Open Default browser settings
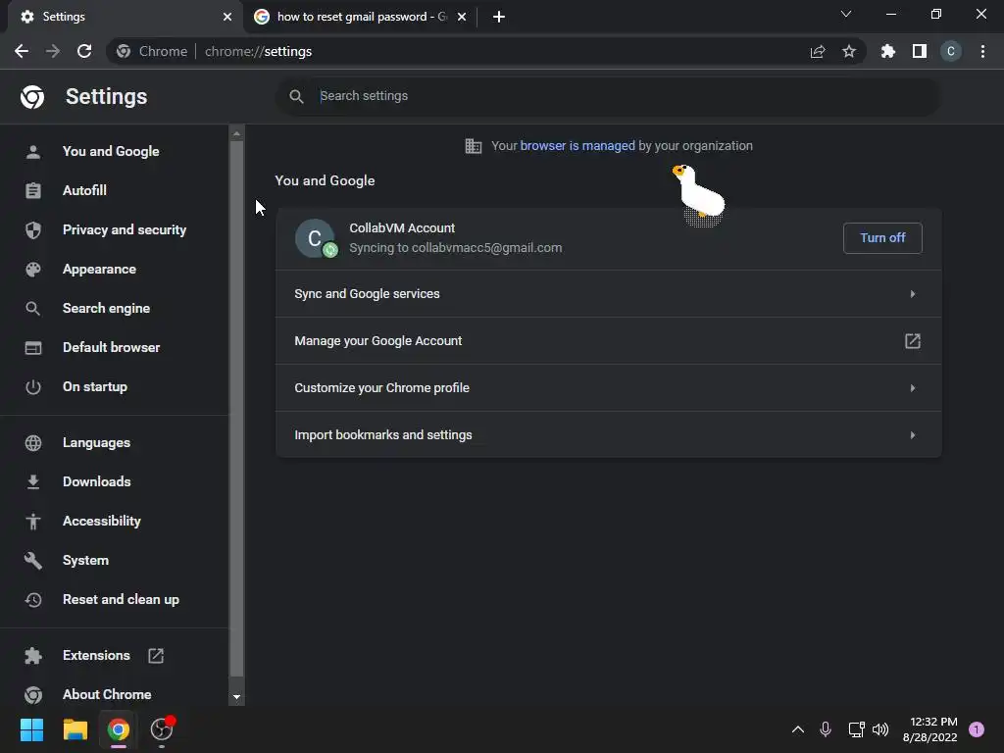Screen dimensions: 1004x753 click(112, 348)
